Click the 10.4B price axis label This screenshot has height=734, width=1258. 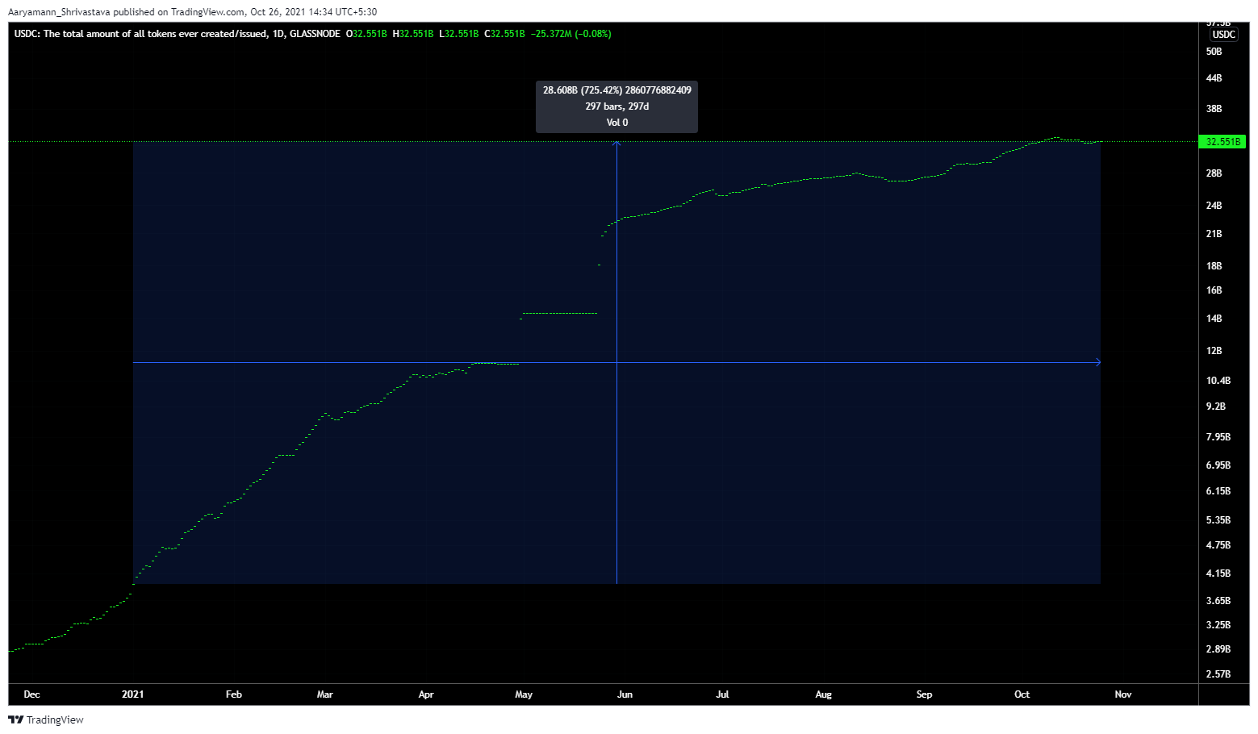point(1218,381)
